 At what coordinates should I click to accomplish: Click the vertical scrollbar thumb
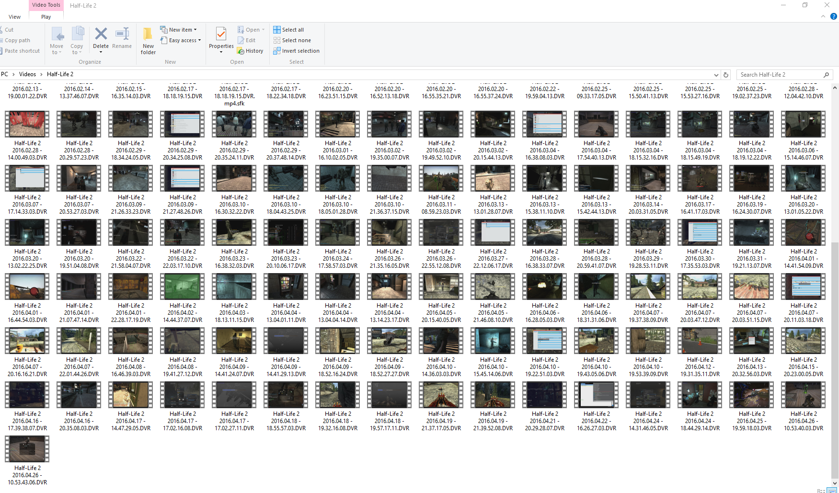click(835, 359)
